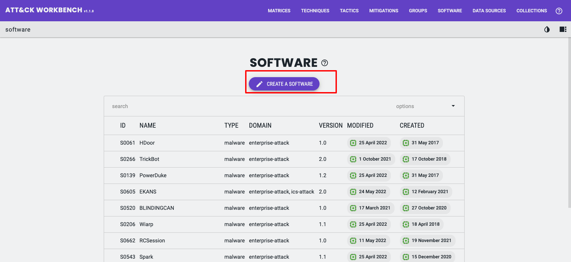Toggle the sidebar panel icon
Image resolution: width=571 pixels, height=262 pixels.
tap(563, 30)
